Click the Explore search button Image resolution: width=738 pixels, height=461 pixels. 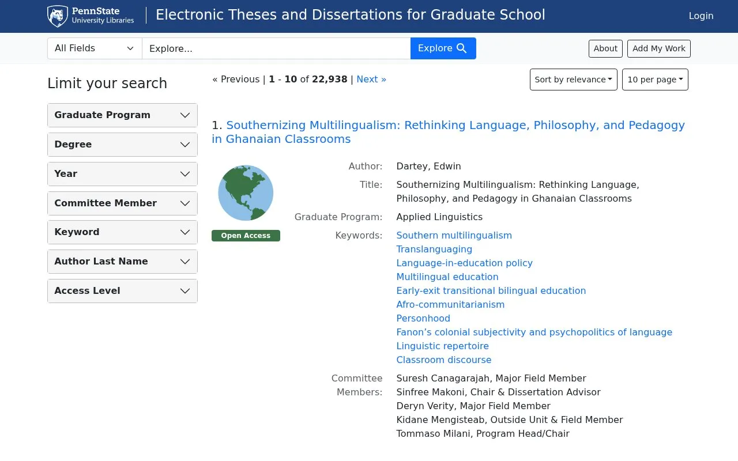(x=443, y=48)
